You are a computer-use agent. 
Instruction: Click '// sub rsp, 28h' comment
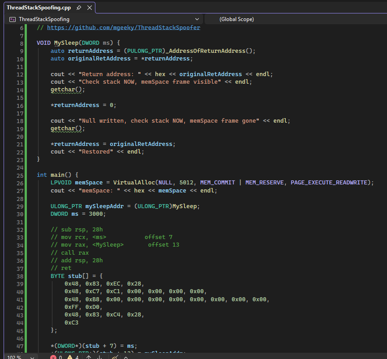coord(77,230)
